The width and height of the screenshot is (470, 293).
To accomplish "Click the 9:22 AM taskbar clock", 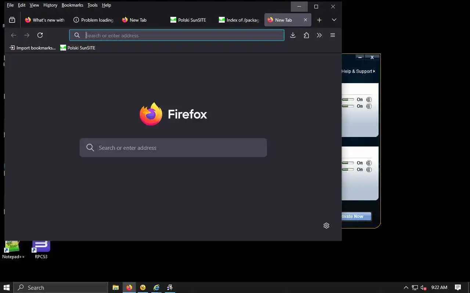I will click(x=439, y=288).
